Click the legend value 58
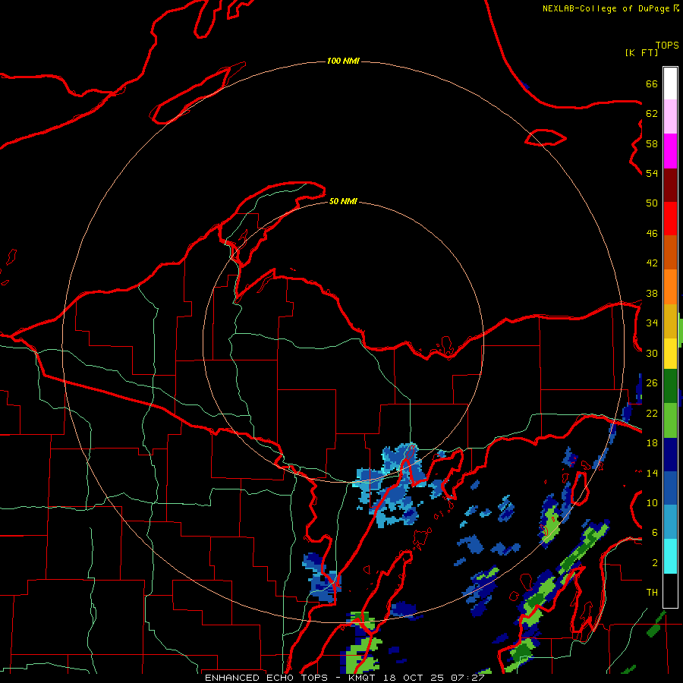 652,143
